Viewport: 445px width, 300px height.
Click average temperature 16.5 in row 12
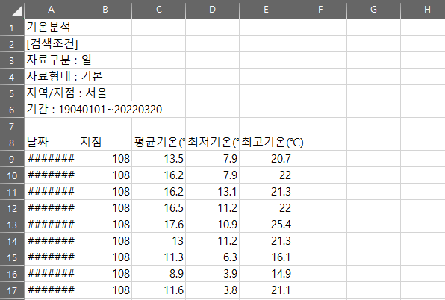158,208
